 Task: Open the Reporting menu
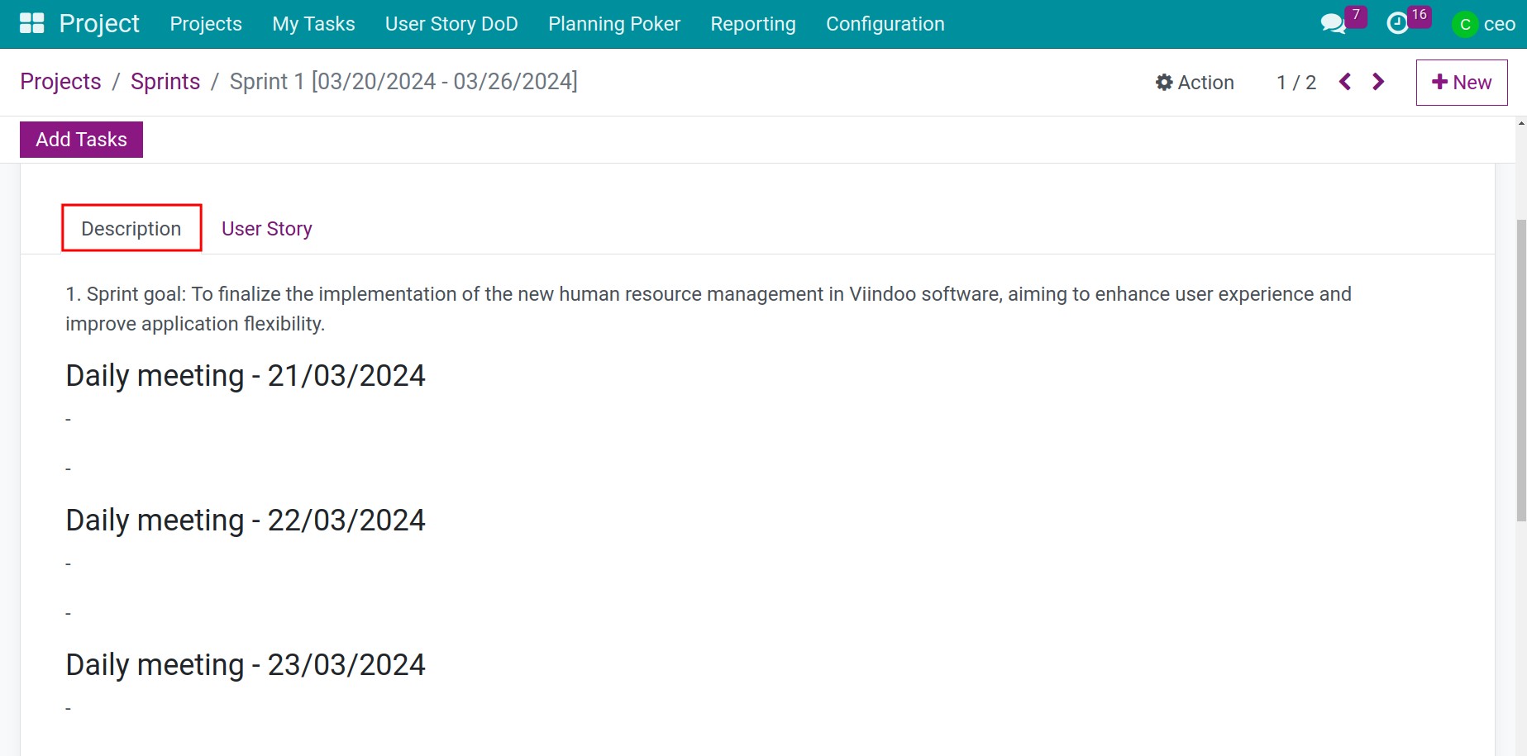pos(753,24)
